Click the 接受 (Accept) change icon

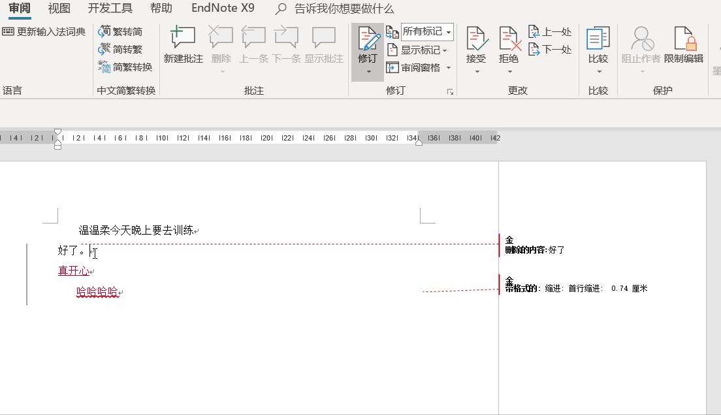pos(476,39)
